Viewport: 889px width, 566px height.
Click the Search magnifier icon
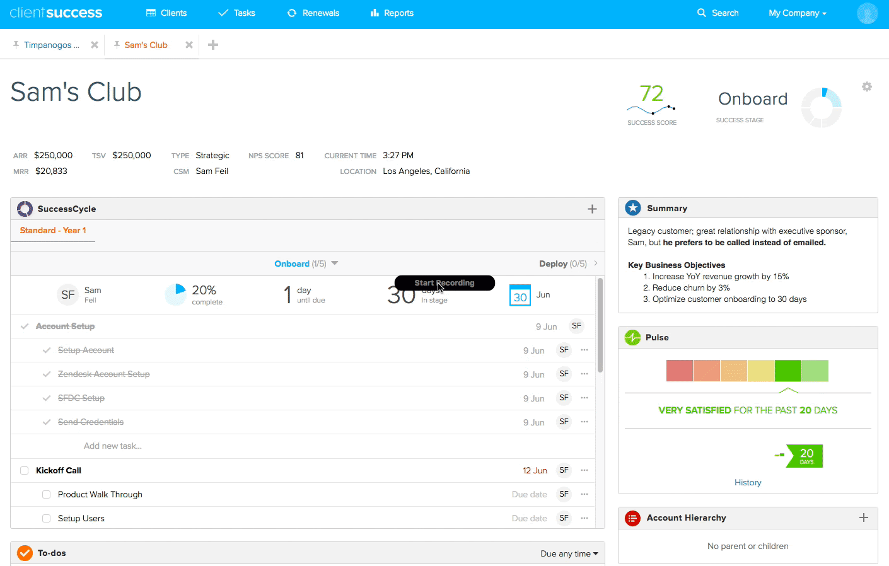click(702, 13)
